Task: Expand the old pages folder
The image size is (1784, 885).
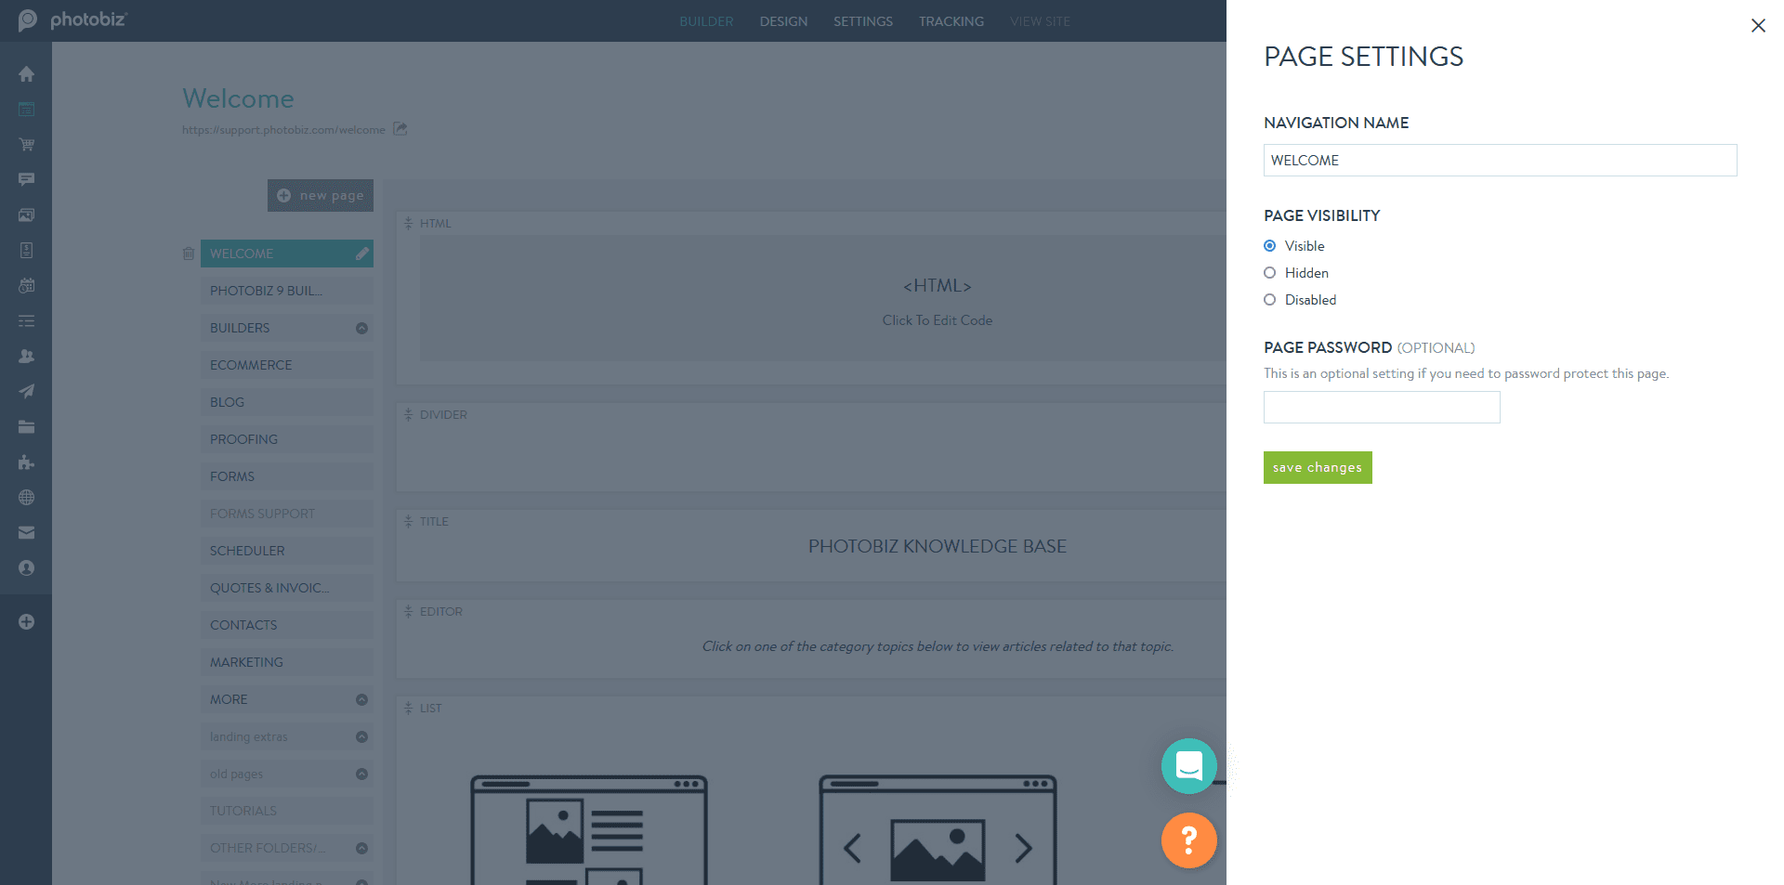Action: [362, 774]
